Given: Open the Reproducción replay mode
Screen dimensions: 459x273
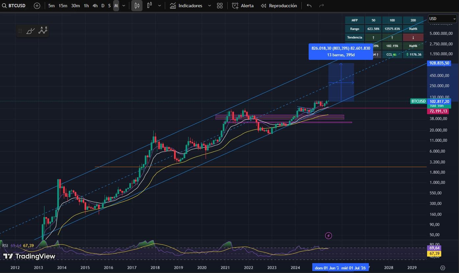Looking at the screenshot, I should pyautogui.click(x=279, y=6).
